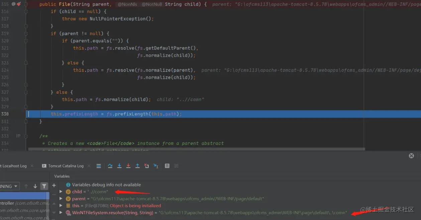Image resolution: width=421 pixels, height=220 pixels.
Task: Click the Run to Cursor icon
Action: click(156, 166)
